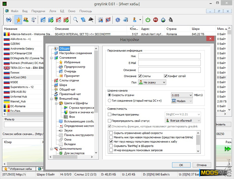Open settings via the gear toolbar icon
Screen dimensions: 234x179
click(x=118, y=20)
